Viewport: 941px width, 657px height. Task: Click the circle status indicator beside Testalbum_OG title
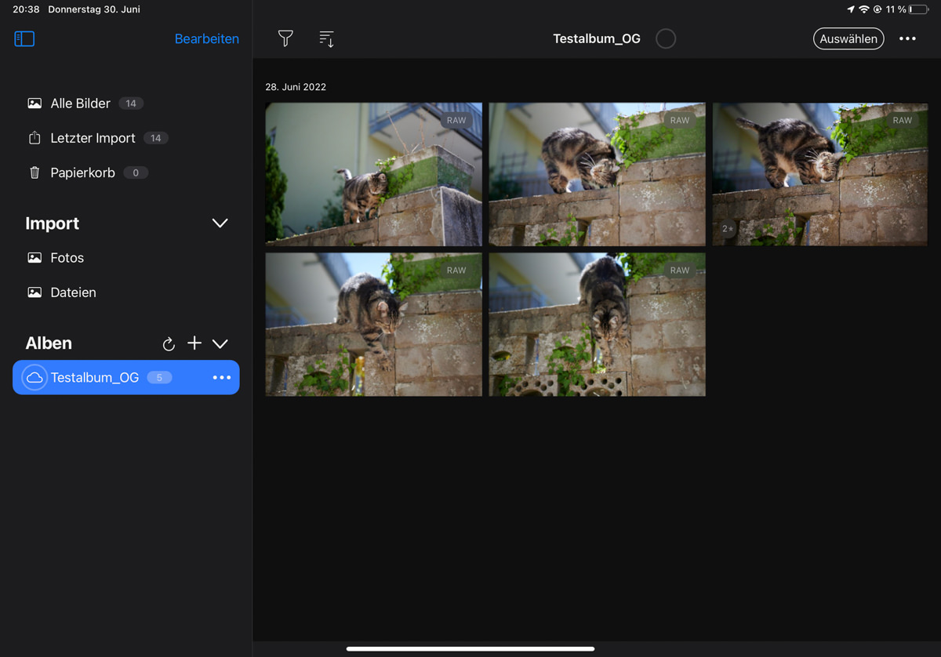666,38
